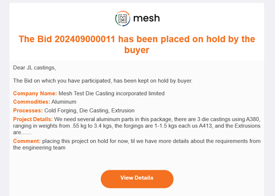Click the "Dear JL castings," greeting
Viewport: 275px width, 196px height.
pos(34,68)
